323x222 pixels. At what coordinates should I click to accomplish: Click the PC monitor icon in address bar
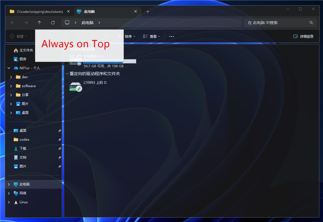(67, 23)
